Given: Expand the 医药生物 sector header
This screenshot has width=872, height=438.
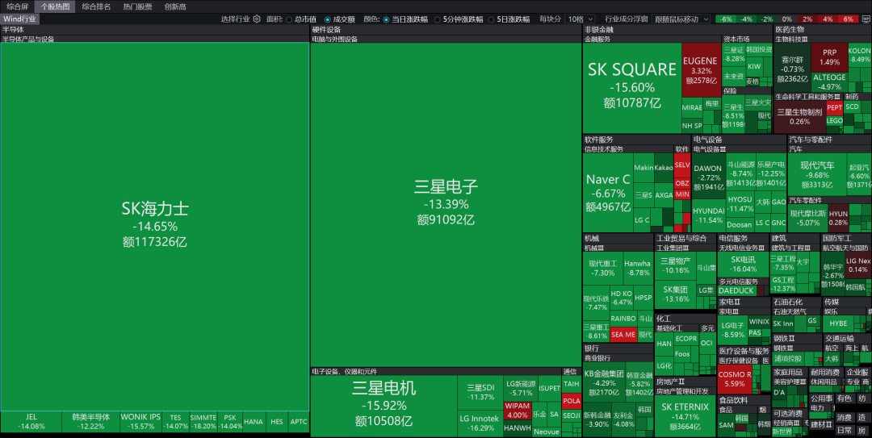Looking at the screenshot, I should (x=823, y=30).
